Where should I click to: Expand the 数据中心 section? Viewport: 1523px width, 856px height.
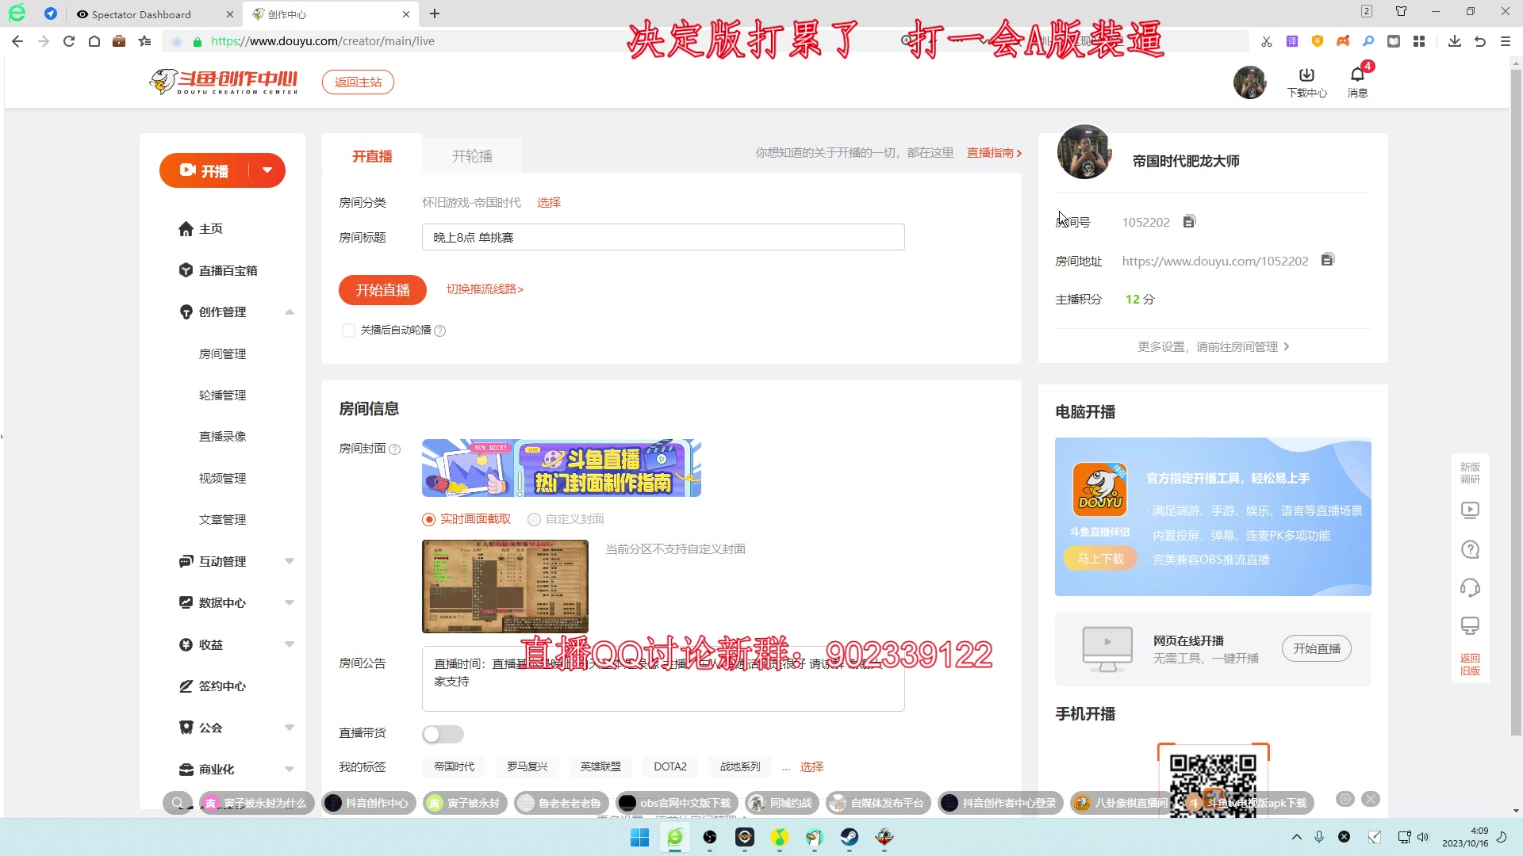coord(290,603)
